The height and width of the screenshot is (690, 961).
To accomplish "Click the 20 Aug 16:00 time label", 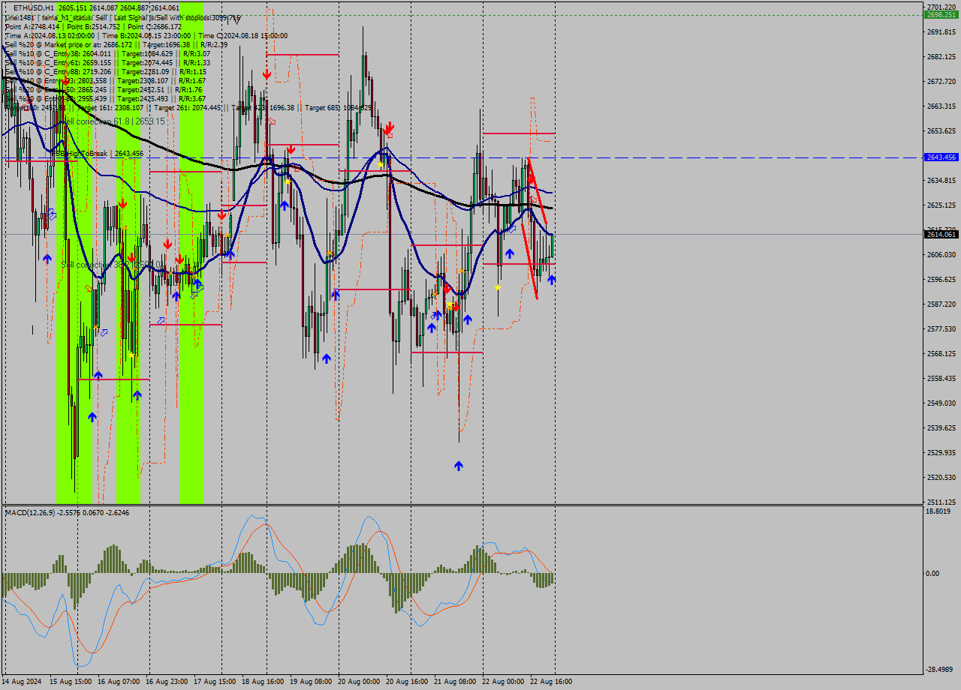I will (407, 682).
